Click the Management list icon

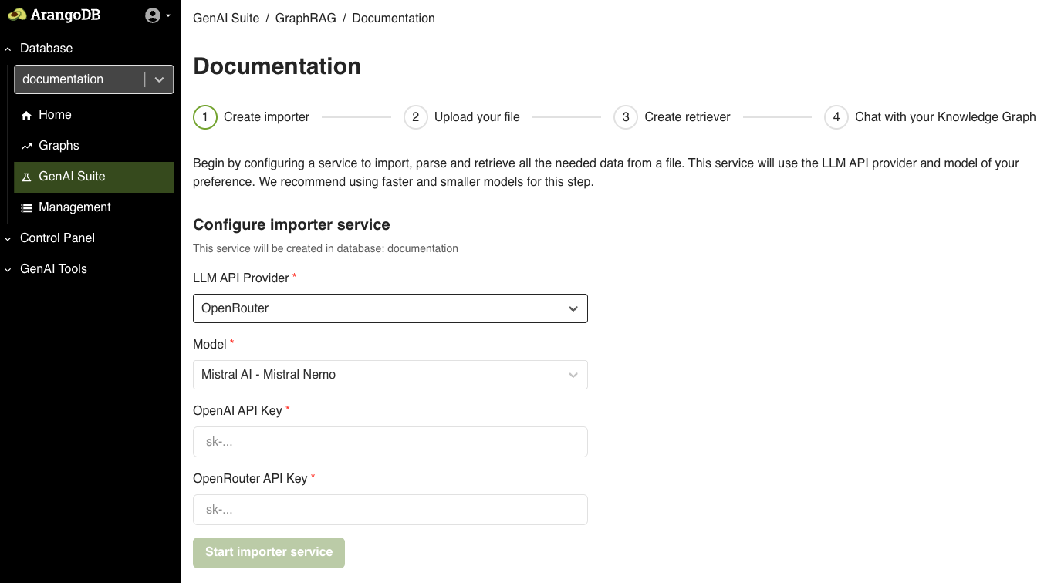tap(26, 207)
